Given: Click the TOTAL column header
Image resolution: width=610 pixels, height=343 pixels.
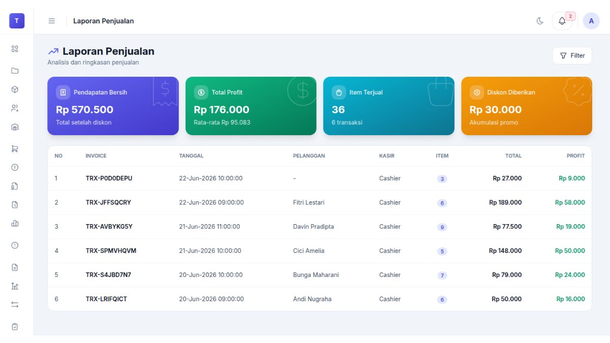Looking at the screenshot, I should (x=513, y=156).
